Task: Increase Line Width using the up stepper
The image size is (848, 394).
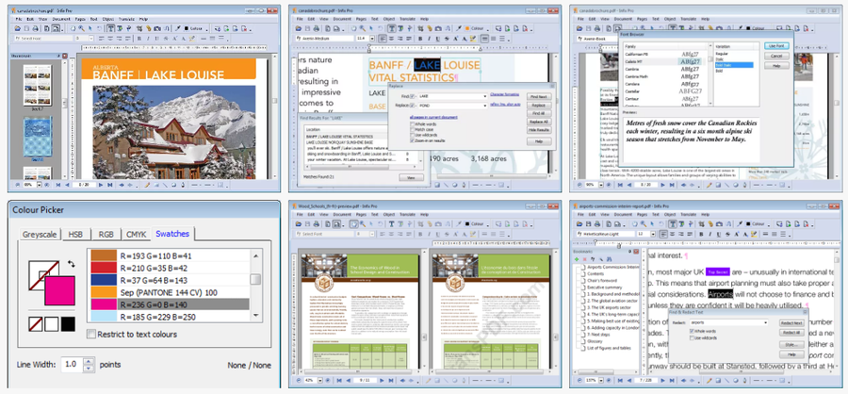Action: click(x=88, y=360)
